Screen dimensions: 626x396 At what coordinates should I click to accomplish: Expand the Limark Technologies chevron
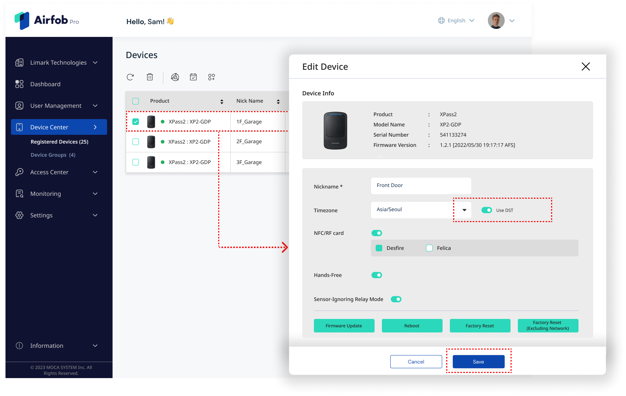[x=95, y=62]
